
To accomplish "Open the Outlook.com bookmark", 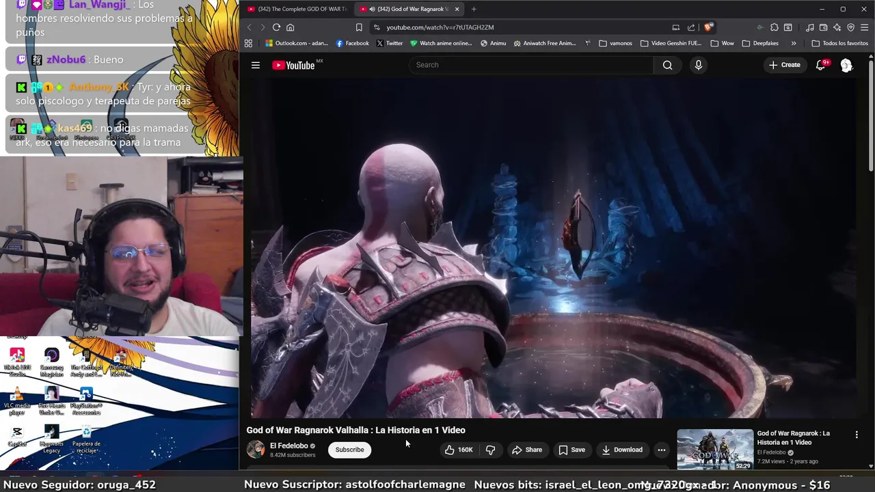I will (x=297, y=43).
